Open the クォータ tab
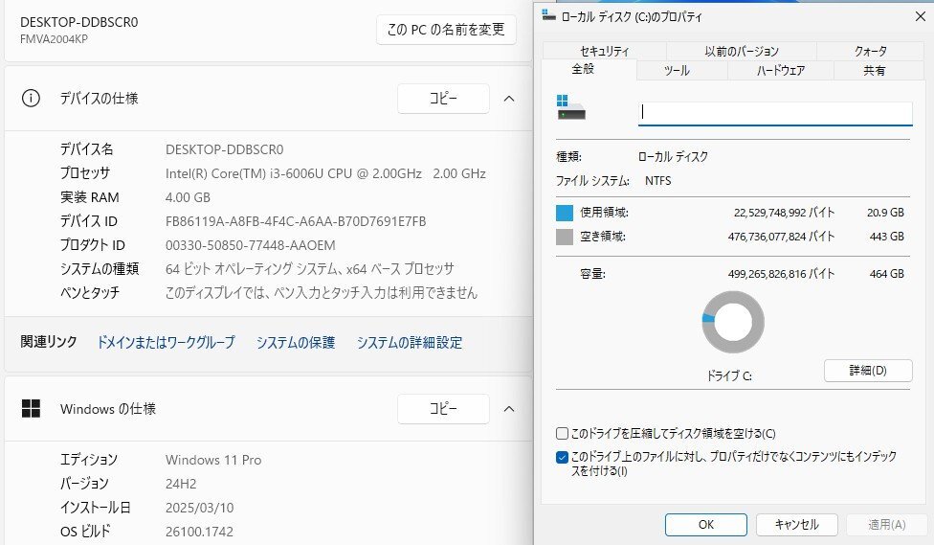Screen dimensions: 934x545 click(x=871, y=52)
